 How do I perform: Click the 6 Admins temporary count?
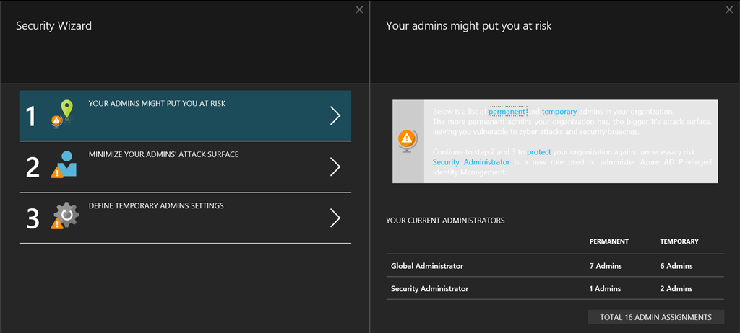[x=676, y=266]
